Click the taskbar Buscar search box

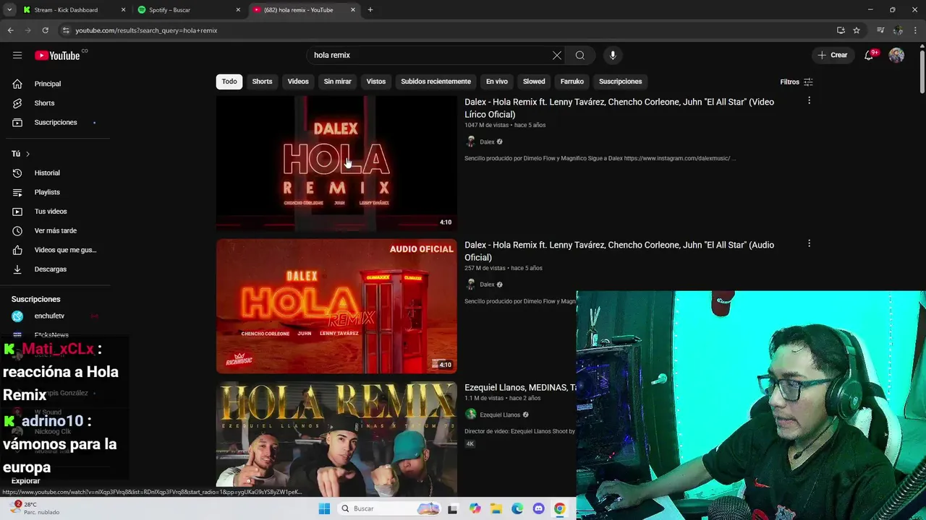pyautogui.click(x=388, y=508)
